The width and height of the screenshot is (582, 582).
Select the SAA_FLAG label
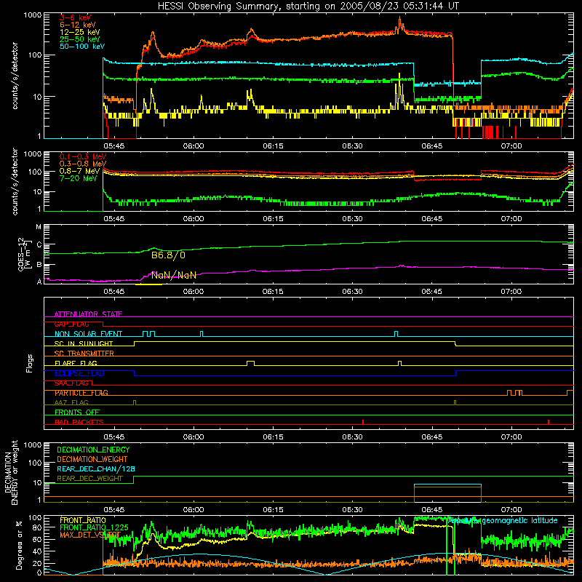[x=71, y=383]
